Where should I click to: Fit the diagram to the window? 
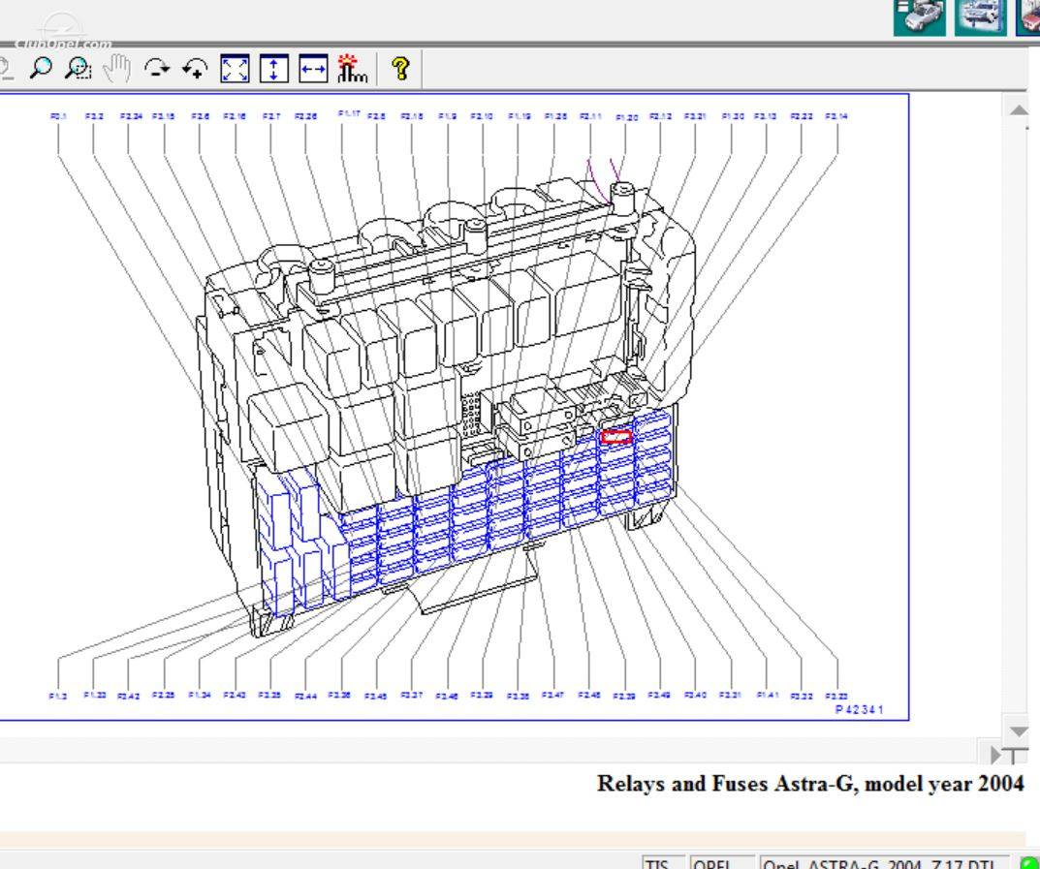pos(235,68)
